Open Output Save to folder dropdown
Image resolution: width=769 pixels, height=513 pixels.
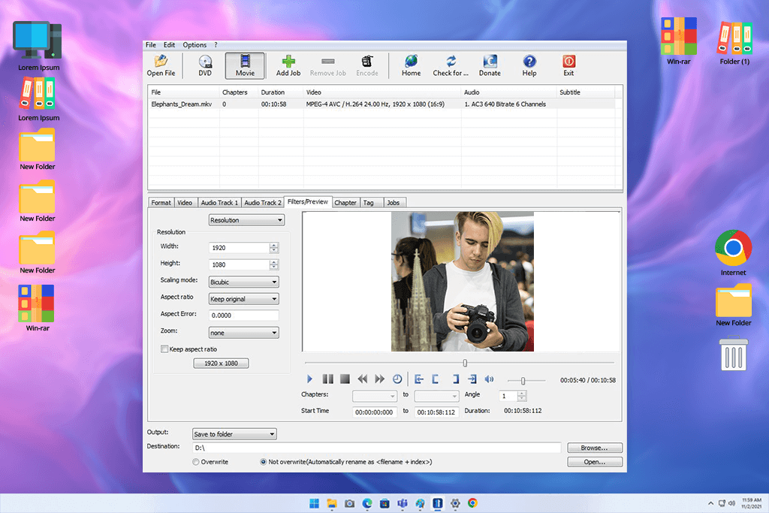[234, 434]
